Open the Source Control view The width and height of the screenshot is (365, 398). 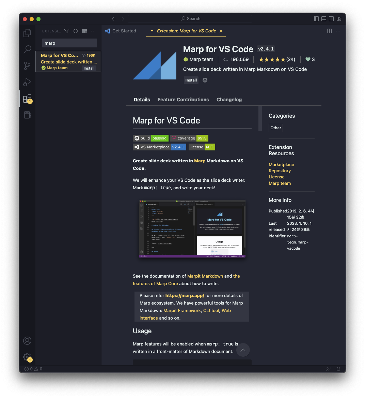pyautogui.click(x=27, y=66)
